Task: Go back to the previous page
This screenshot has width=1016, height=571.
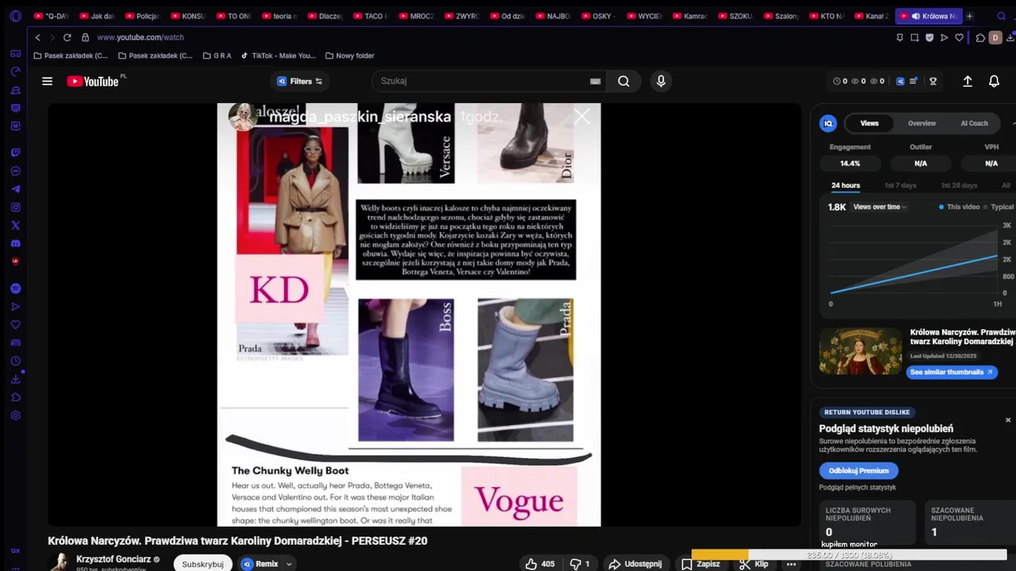Action: (x=37, y=37)
